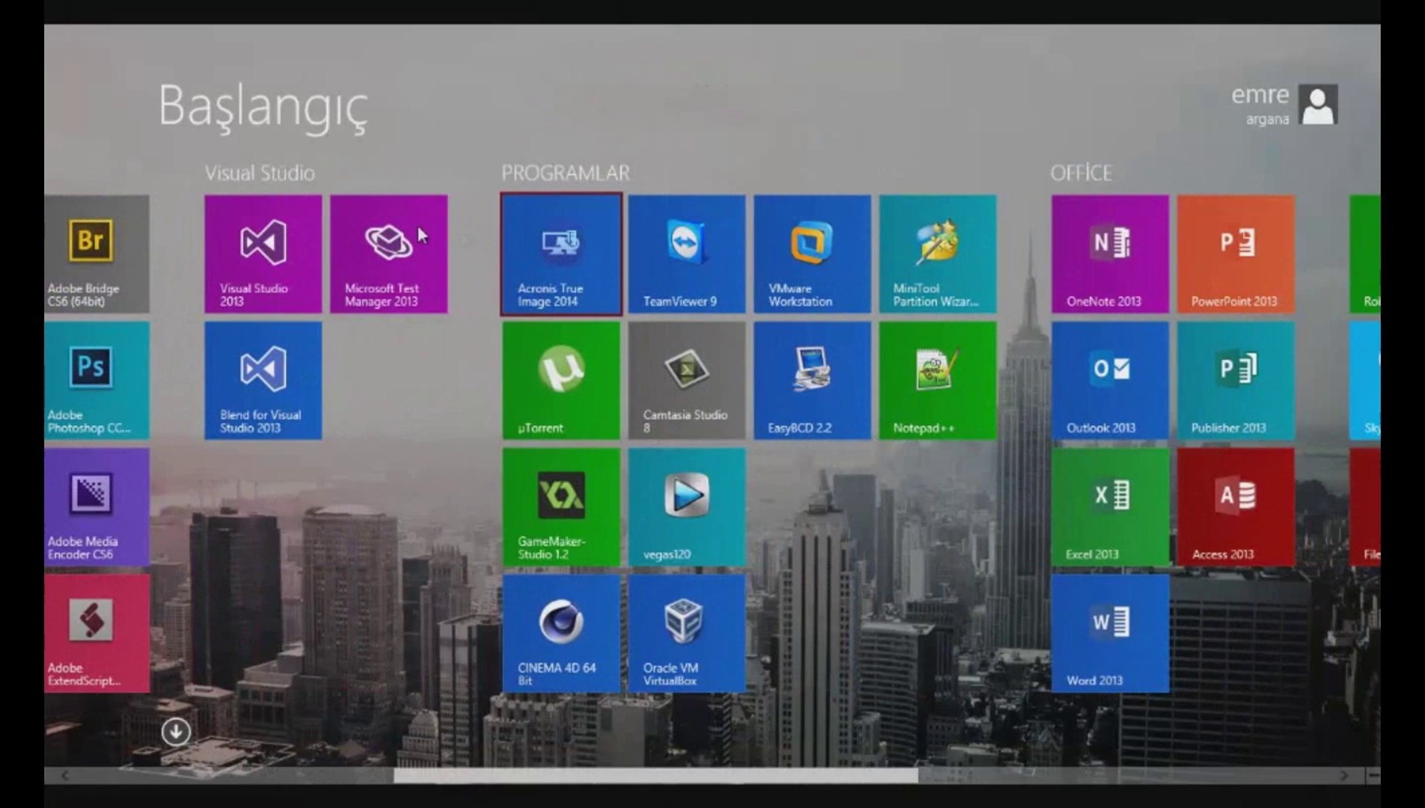This screenshot has height=808, width=1425.
Task: Launch CINEMA 4D 64 Bit tile
Action: 561,634
